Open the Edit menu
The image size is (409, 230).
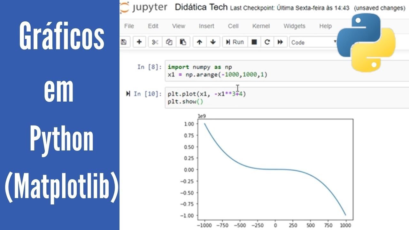[x=153, y=26]
